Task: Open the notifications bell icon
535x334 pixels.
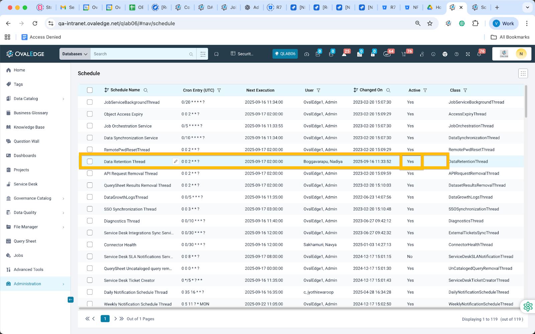Action: [x=479, y=54]
